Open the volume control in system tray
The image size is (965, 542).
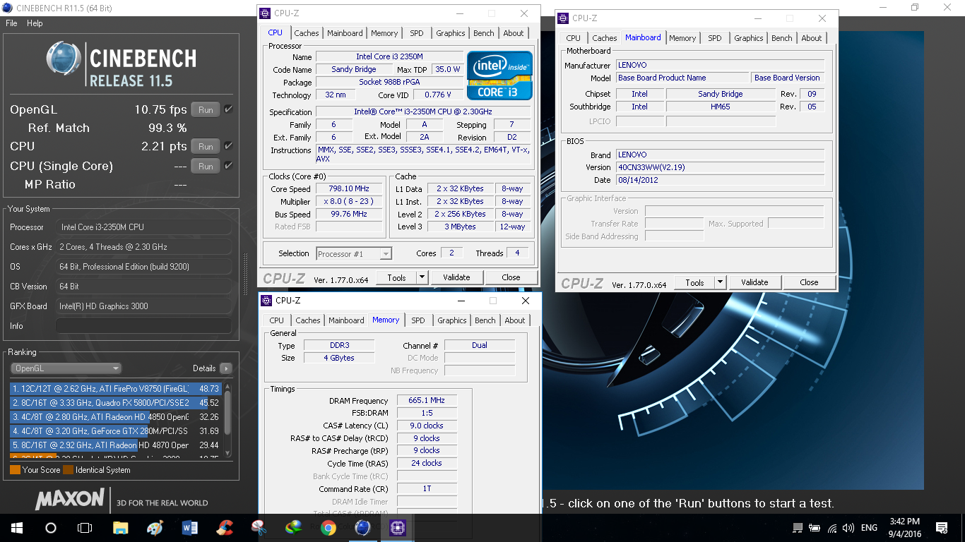848,527
